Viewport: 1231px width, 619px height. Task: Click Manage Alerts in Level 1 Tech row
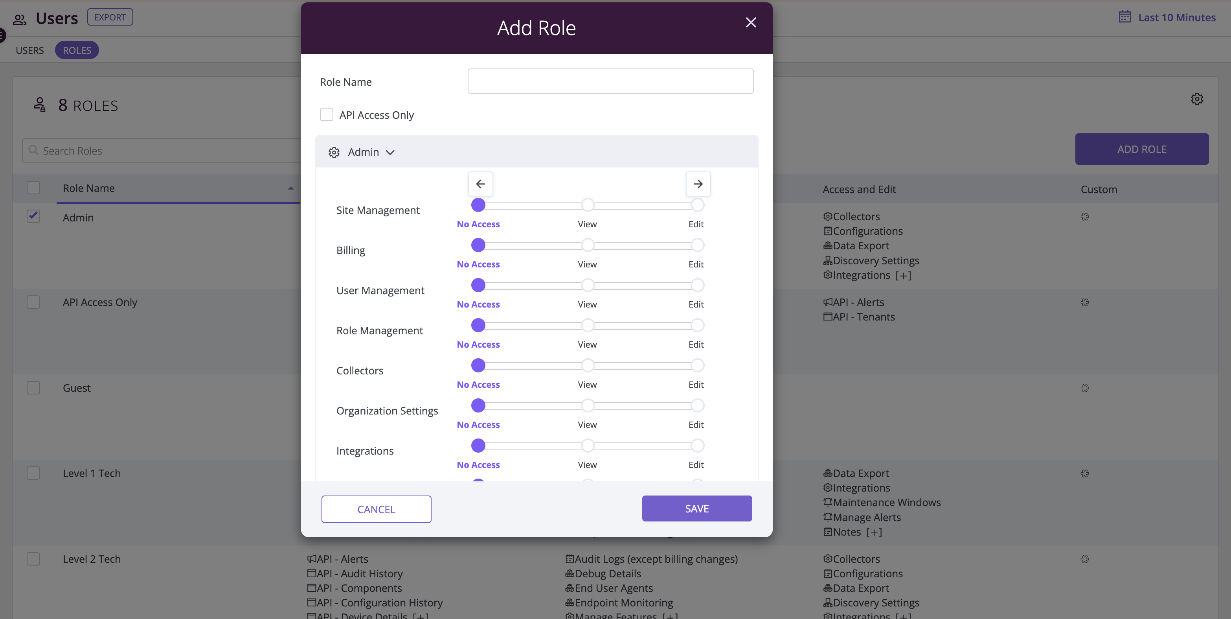(867, 517)
